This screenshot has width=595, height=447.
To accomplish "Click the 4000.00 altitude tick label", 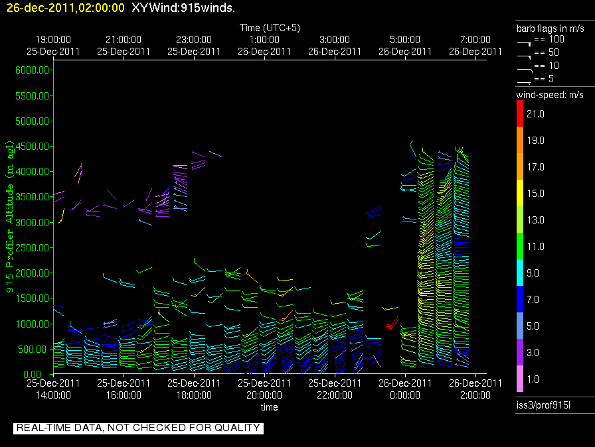I will click(33, 172).
